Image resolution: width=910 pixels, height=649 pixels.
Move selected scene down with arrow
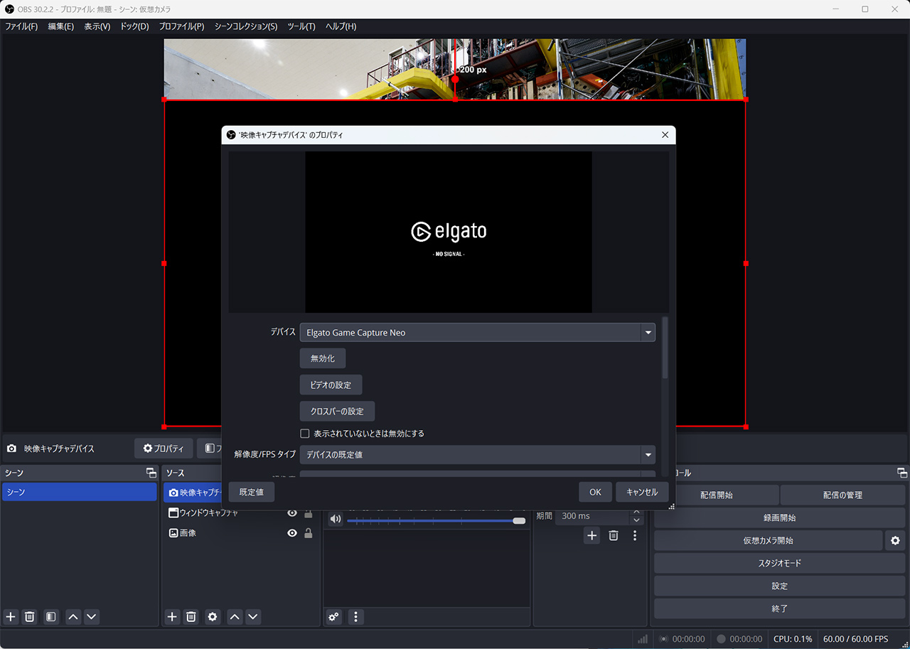(92, 617)
